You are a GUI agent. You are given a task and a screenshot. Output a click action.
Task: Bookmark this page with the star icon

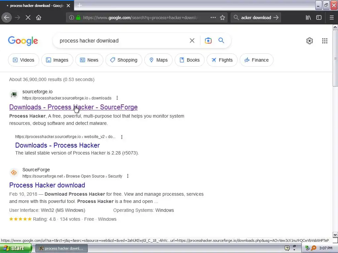tap(222, 18)
